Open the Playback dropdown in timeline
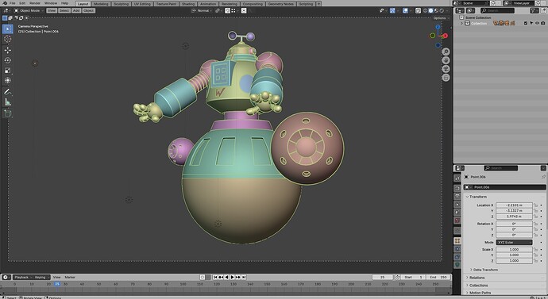 (23, 277)
